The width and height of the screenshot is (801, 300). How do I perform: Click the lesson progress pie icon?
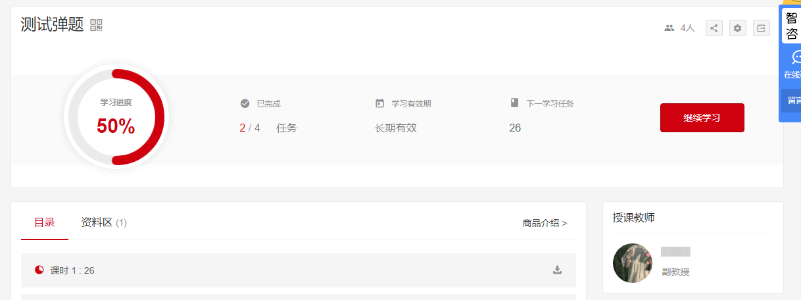[39, 270]
